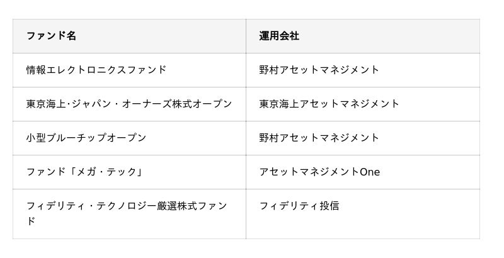Screen dimensions: 504x258
Task: Click the 小型ブルーチップオープン fund name
Action: point(86,138)
